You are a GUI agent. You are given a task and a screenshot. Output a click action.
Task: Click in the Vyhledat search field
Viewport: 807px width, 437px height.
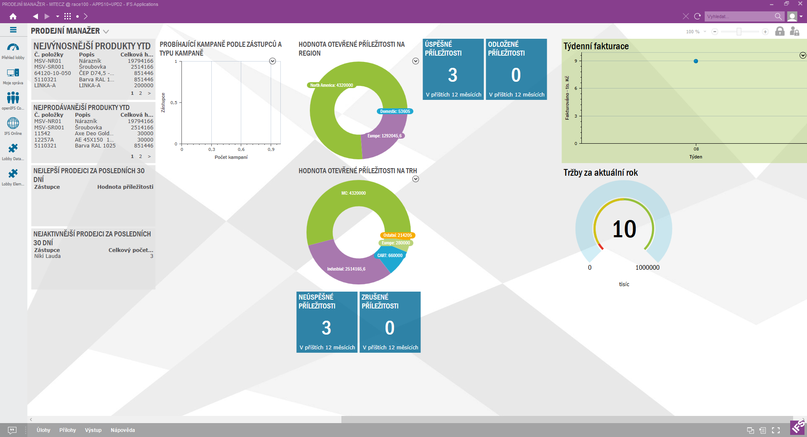click(739, 16)
